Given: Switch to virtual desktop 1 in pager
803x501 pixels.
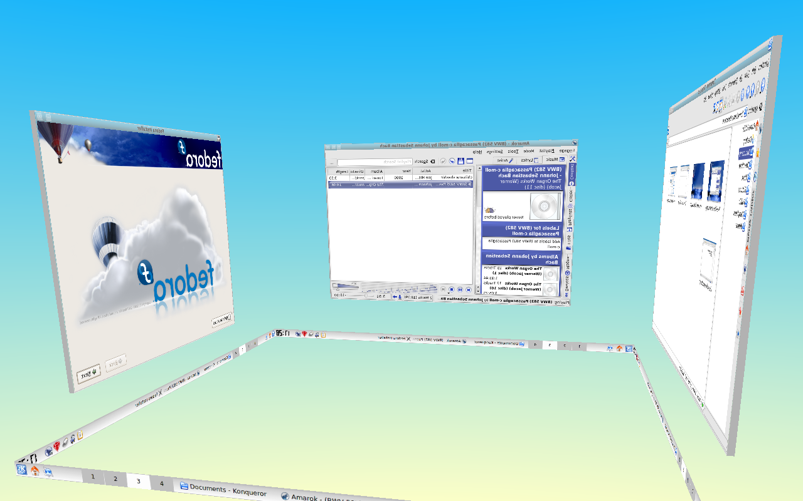Looking at the screenshot, I should tap(93, 477).
